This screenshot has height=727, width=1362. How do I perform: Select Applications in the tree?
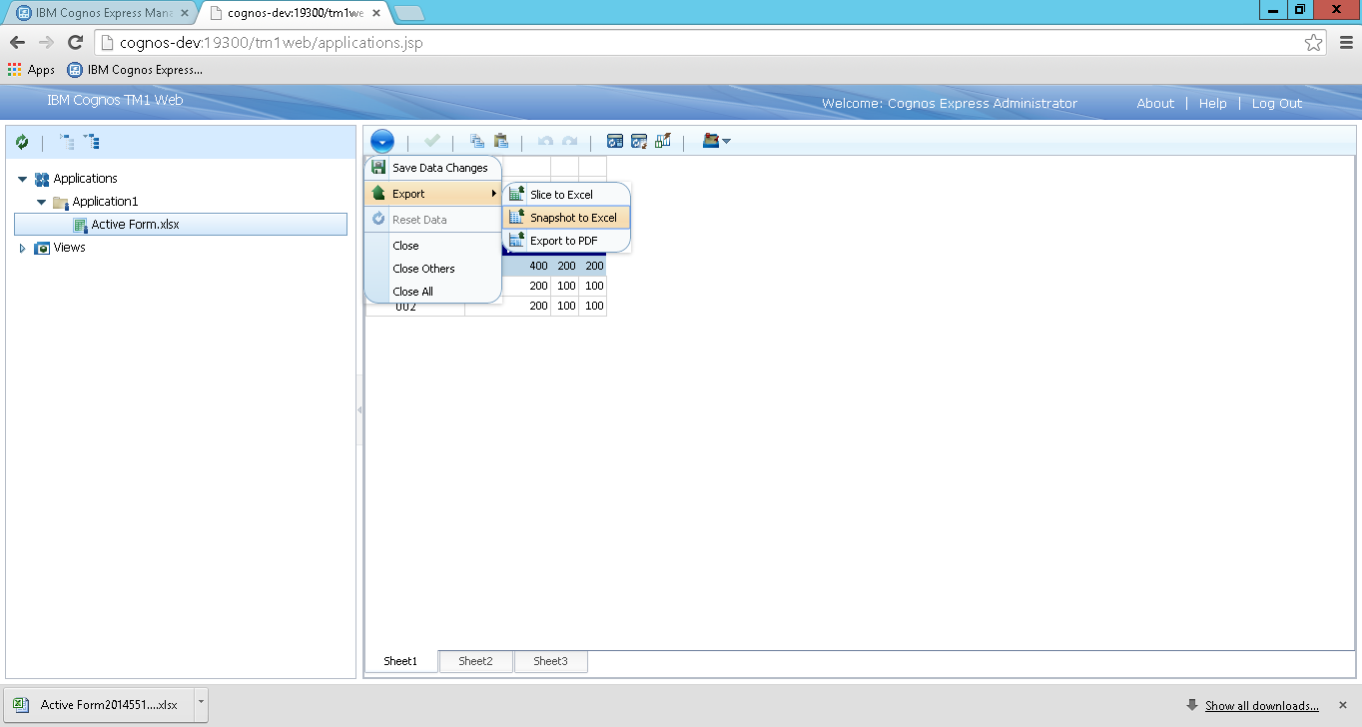coord(85,179)
